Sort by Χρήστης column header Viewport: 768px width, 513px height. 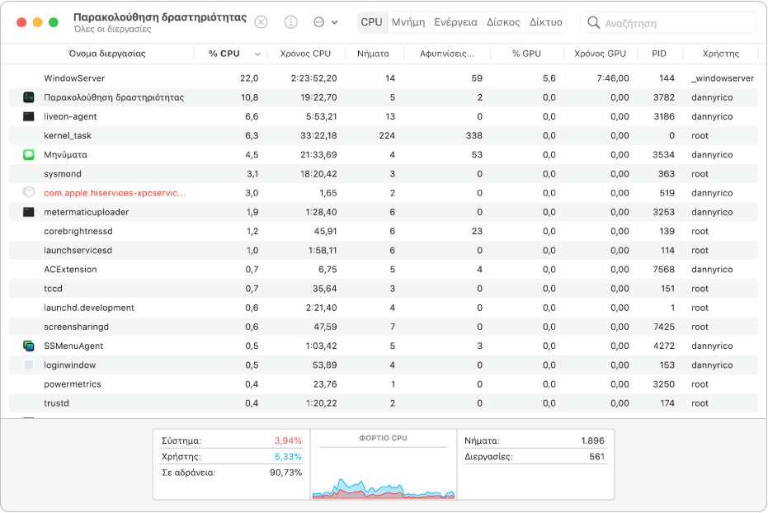pos(720,54)
